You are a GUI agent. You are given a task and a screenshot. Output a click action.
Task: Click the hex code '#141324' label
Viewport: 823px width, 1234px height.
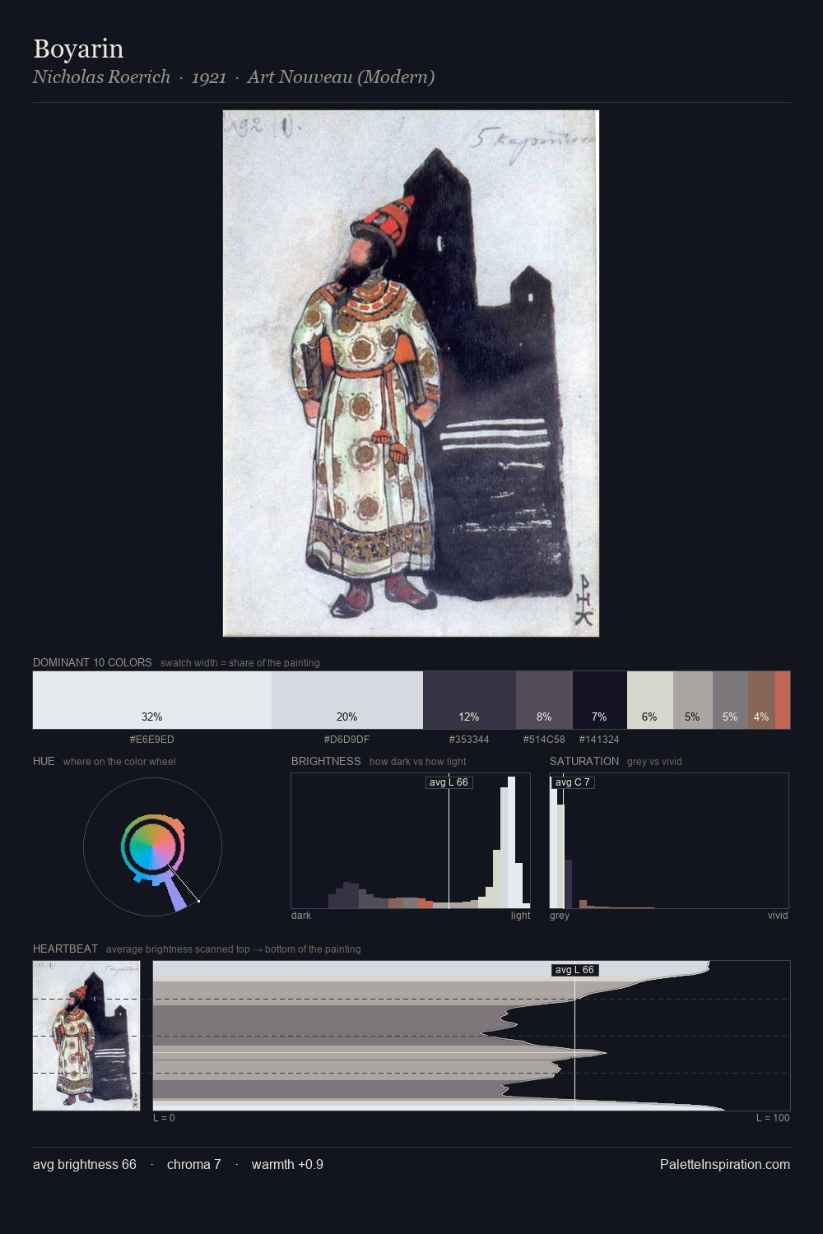[x=599, y=740]
